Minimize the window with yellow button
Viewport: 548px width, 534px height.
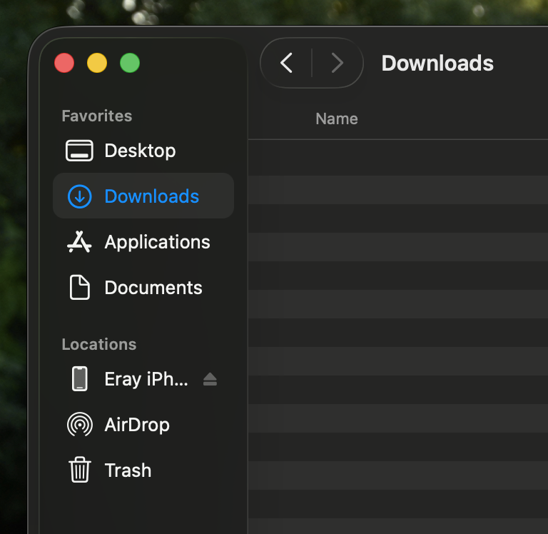pos(97,63)
